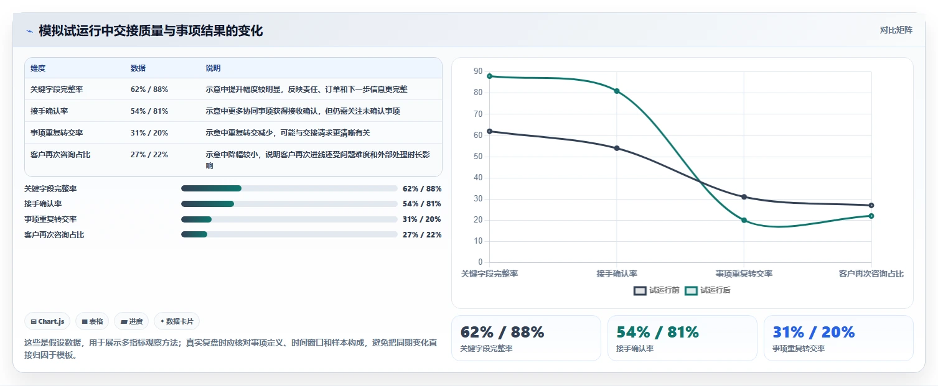Screen dimensions: 938x386
Task: Click the 对比矩阵 label in the header
Action: (896, 30)
